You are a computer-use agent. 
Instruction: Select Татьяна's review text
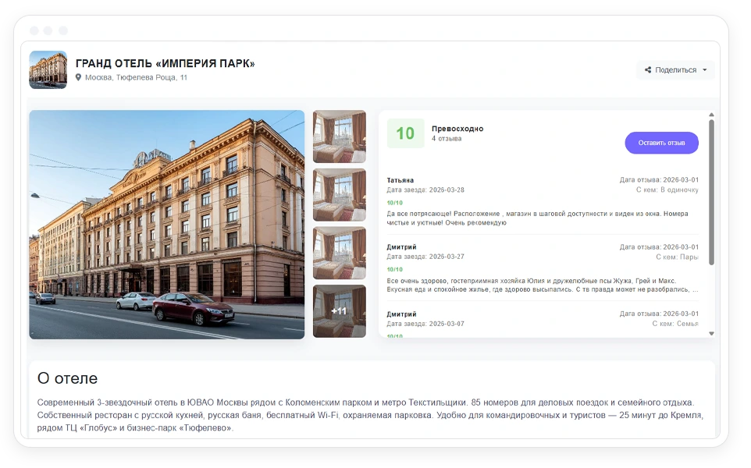point(537,218)
